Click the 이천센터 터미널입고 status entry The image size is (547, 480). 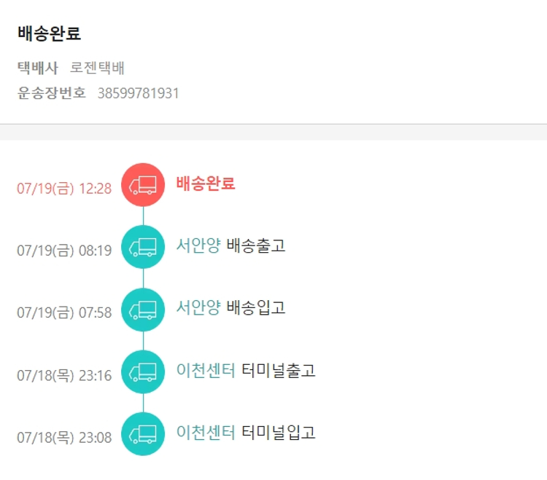(x=246, y=433)
